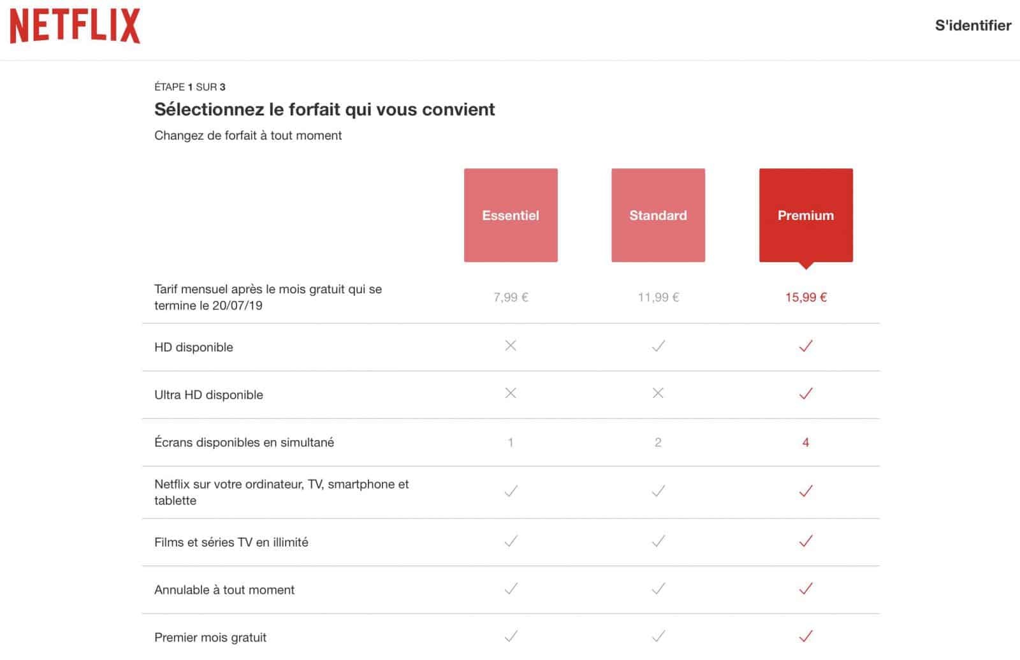Select the Standard plan card
The width and height of the screenshot is (1020, 660).
658,215
